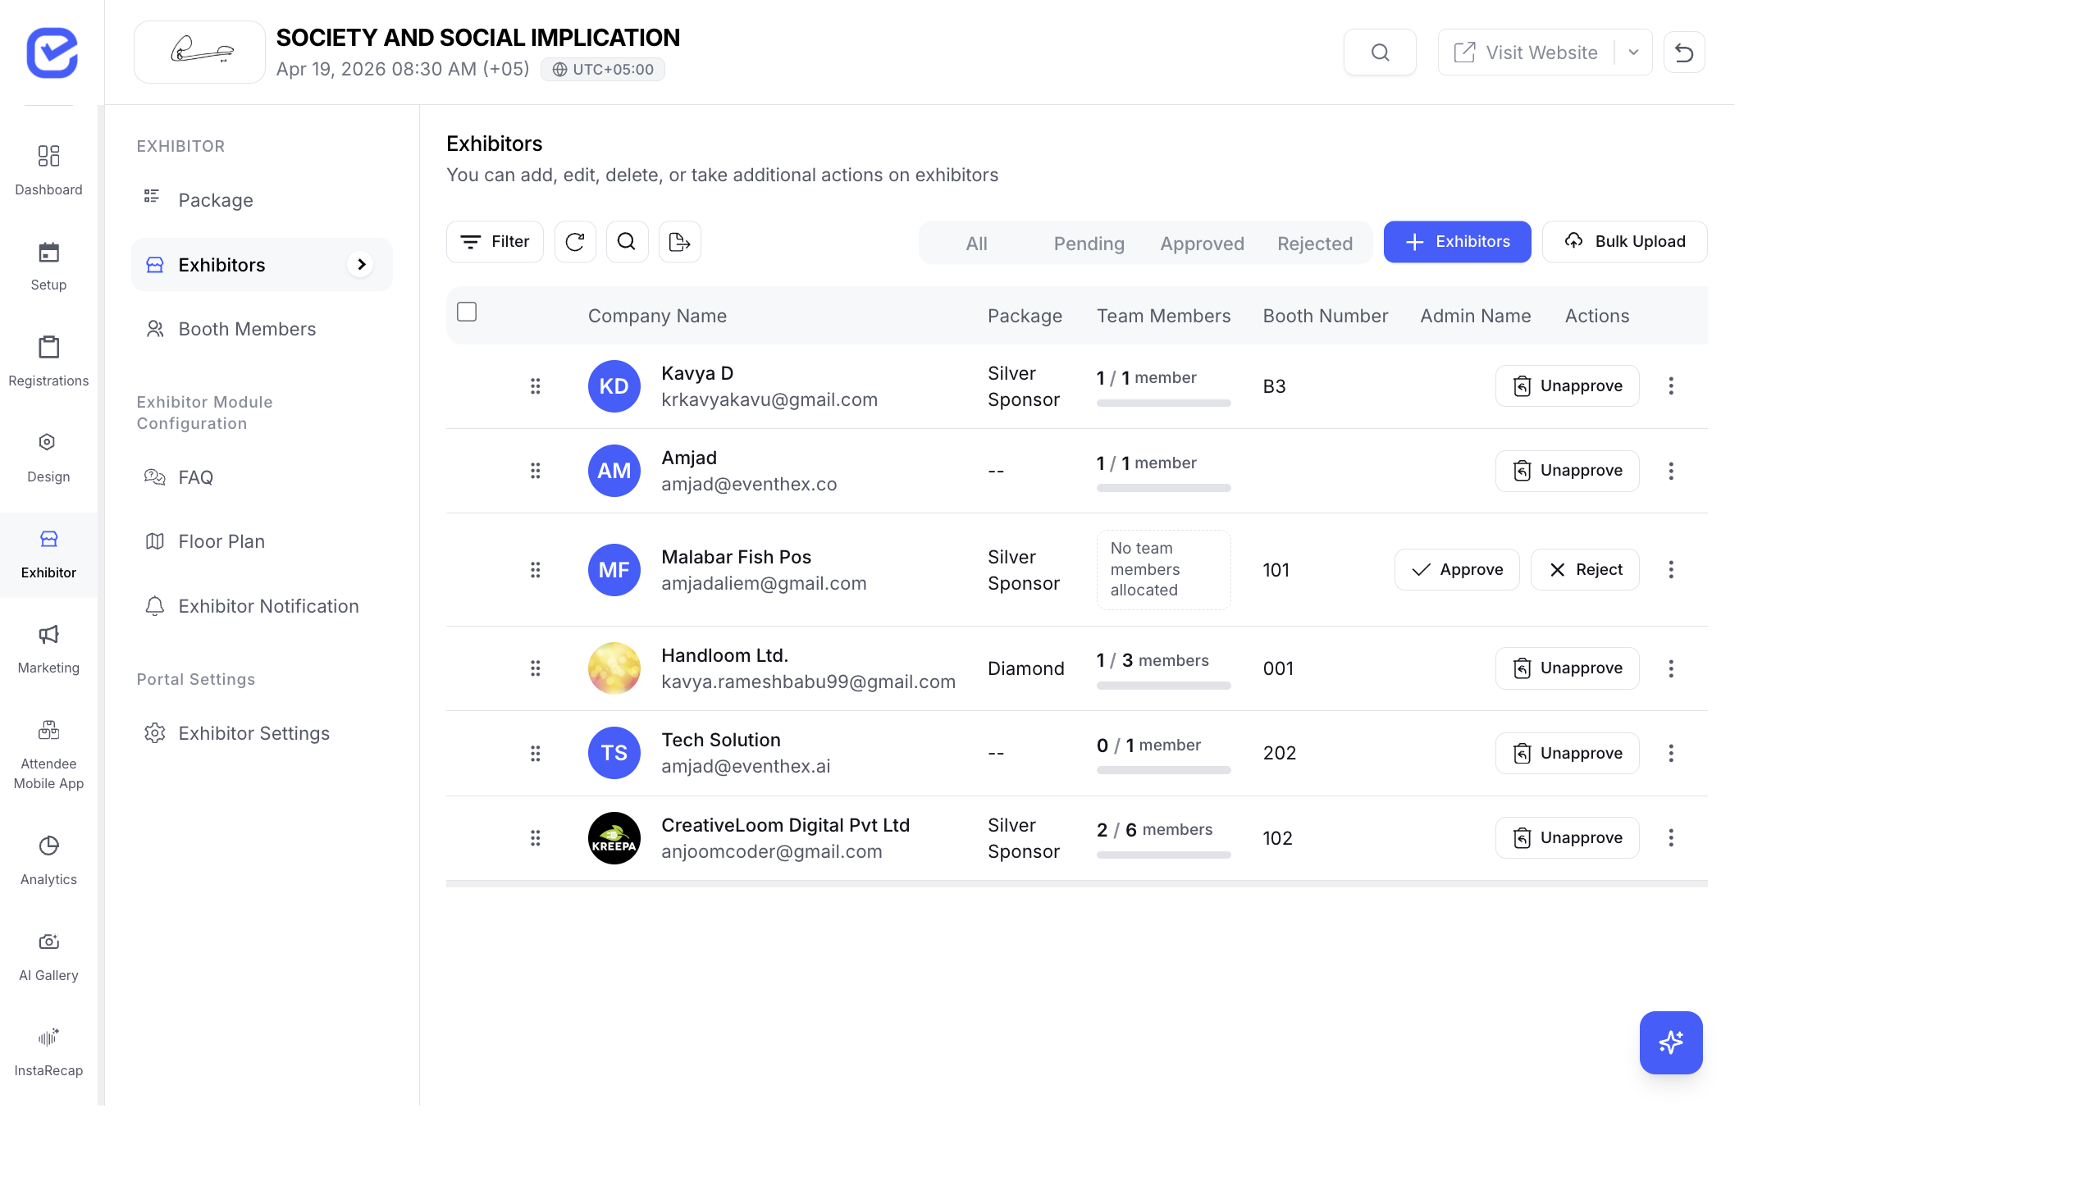Click the TS avatar for Tech Solution
The image size is (2100, 1181).
pyautogui.click(x=614, y=753)
